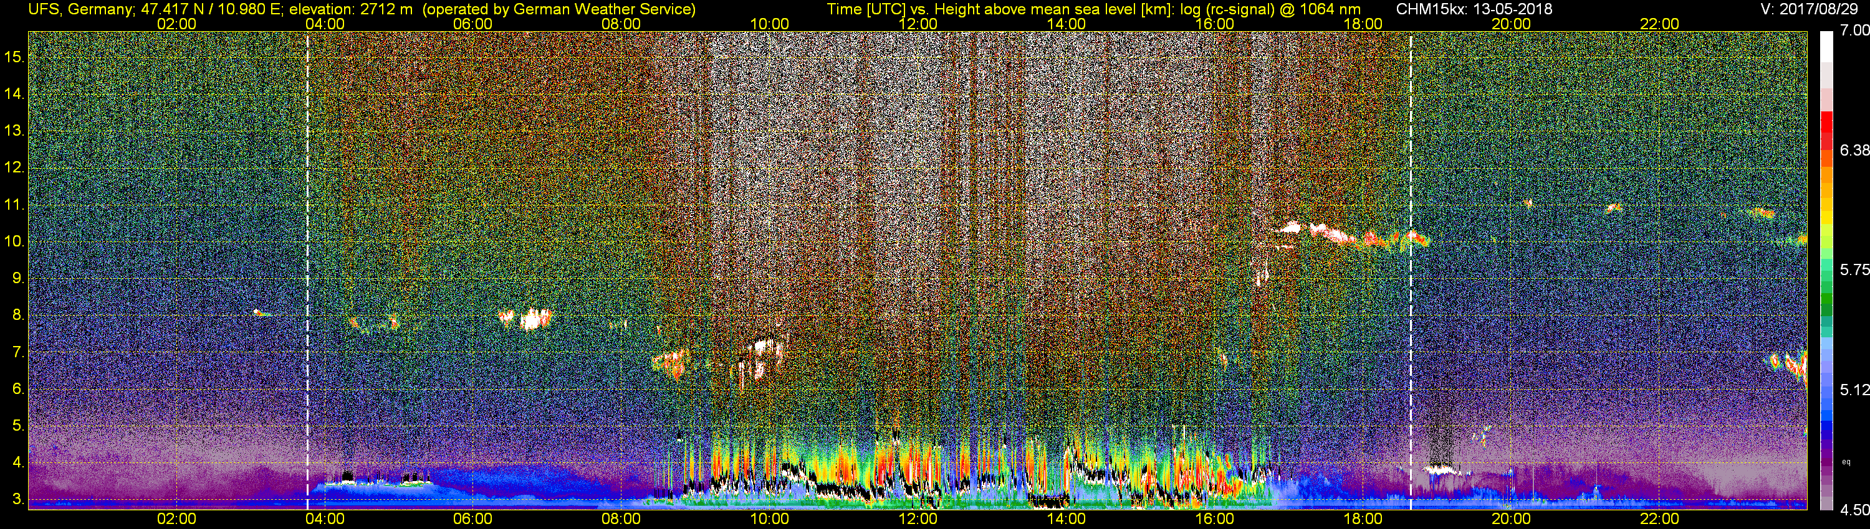Screen dimensions: 1870x529
Task: Click height axis label '11.'
Action: [x=14, y=204]
